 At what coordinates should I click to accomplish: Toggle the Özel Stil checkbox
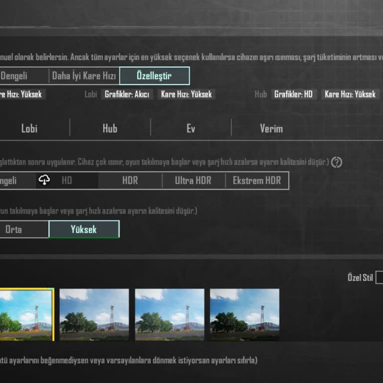(380, 277)
